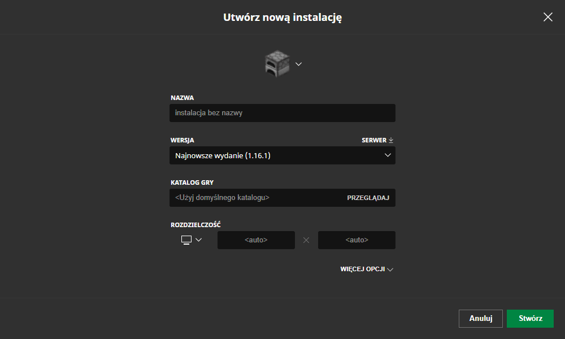Viewport: 565px width, 339px height.
Task: Click the Utwórz nową instalację title
Action: [282, 18]
